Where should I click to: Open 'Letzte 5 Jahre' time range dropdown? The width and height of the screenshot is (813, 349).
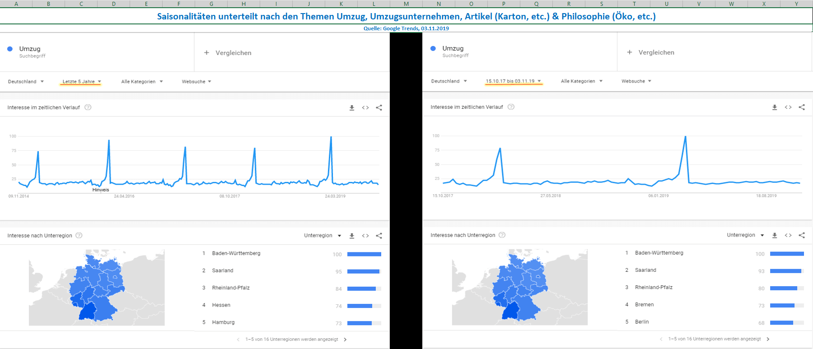[81, 82]
